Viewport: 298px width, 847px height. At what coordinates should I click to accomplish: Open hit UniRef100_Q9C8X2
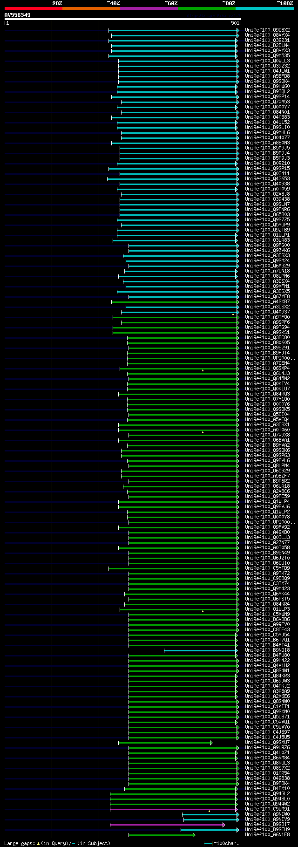[x=267, y=30]
